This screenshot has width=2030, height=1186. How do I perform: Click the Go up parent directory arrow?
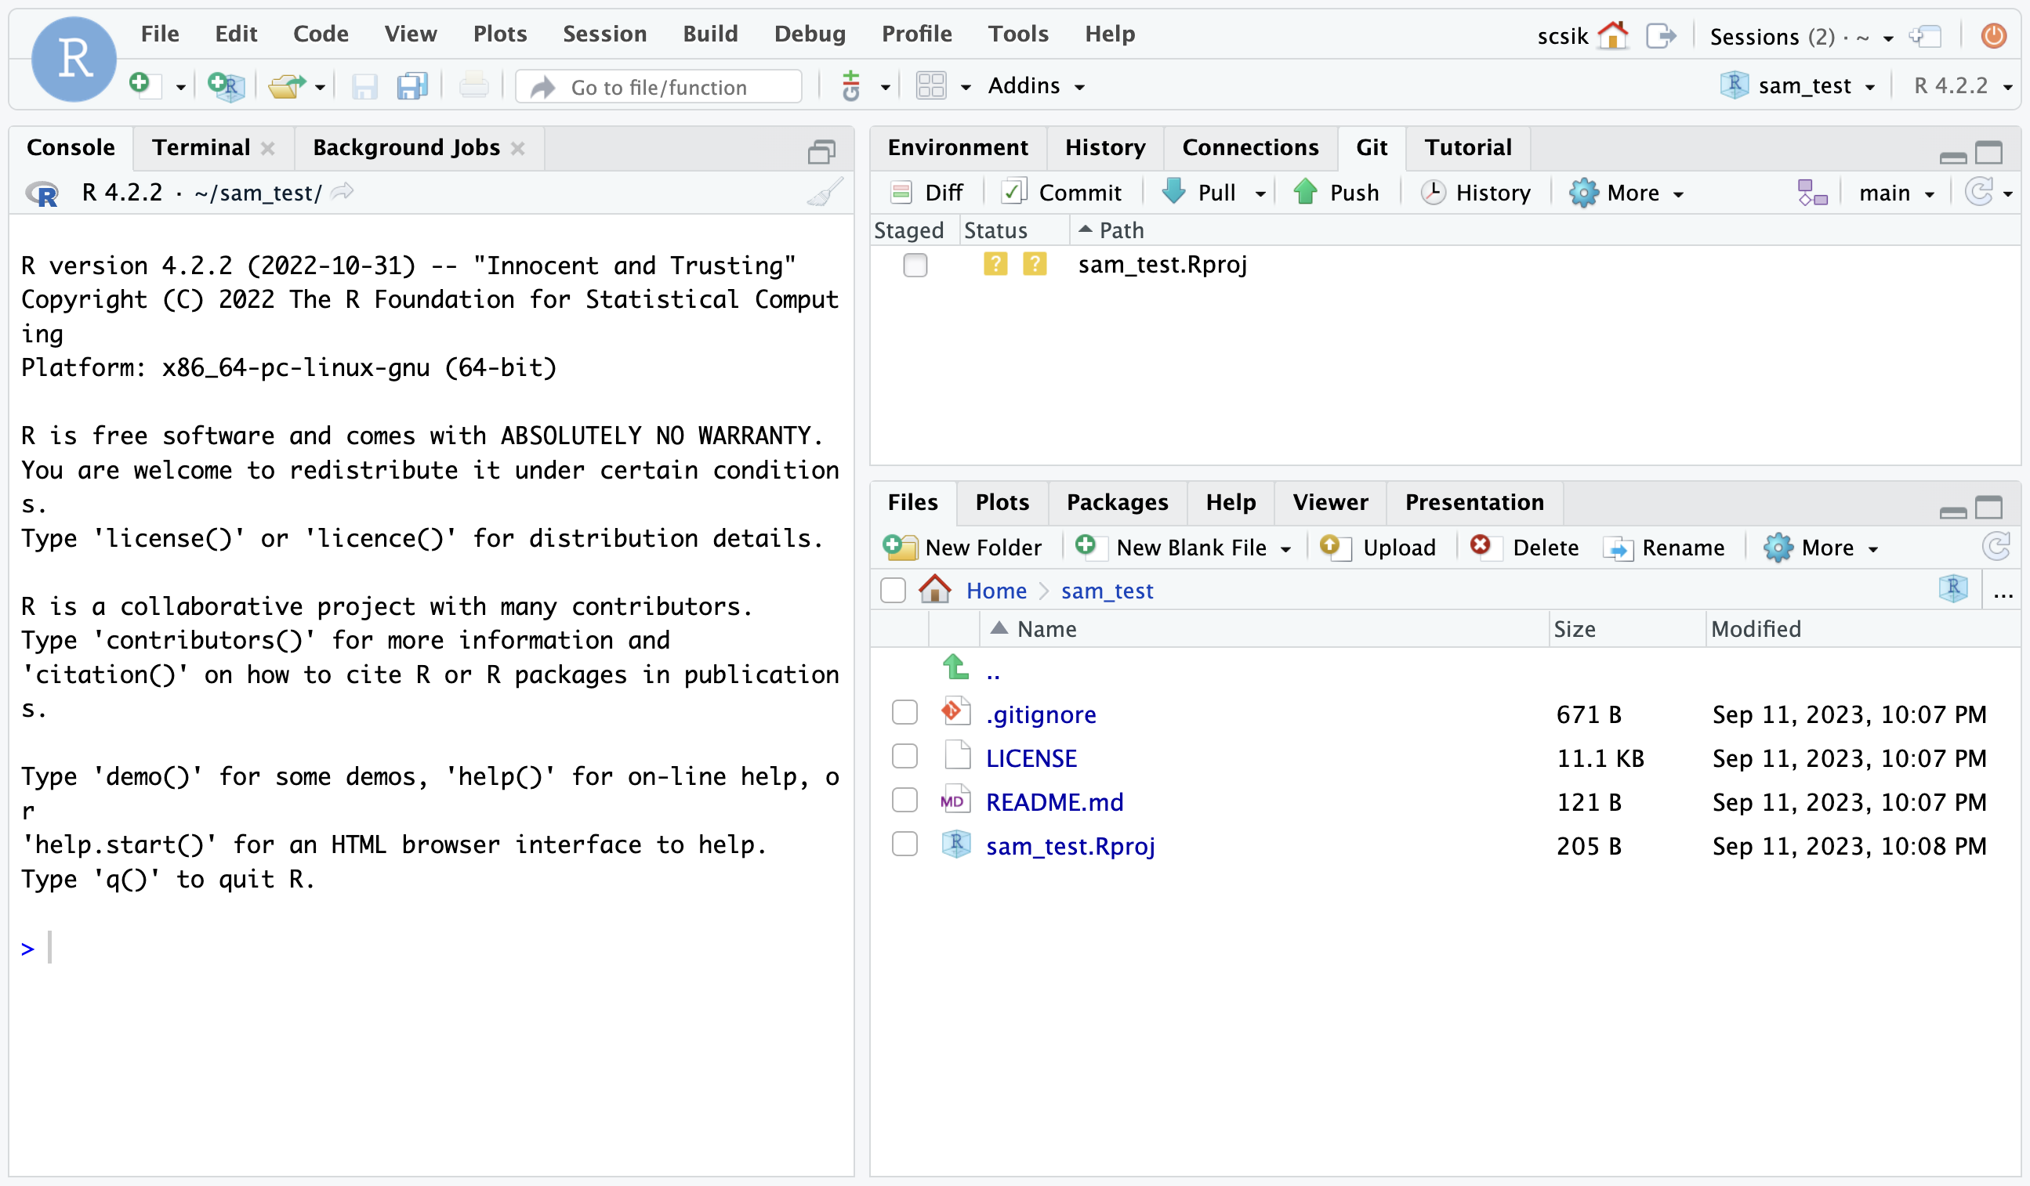click(956, 667)
